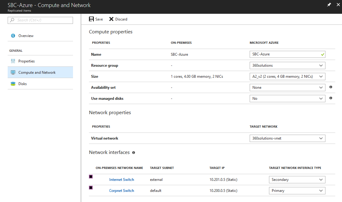Click the 'Virtual network' property label

(x=105, y=138)
